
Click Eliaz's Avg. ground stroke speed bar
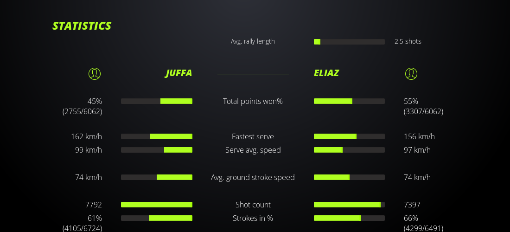(349, 177)
